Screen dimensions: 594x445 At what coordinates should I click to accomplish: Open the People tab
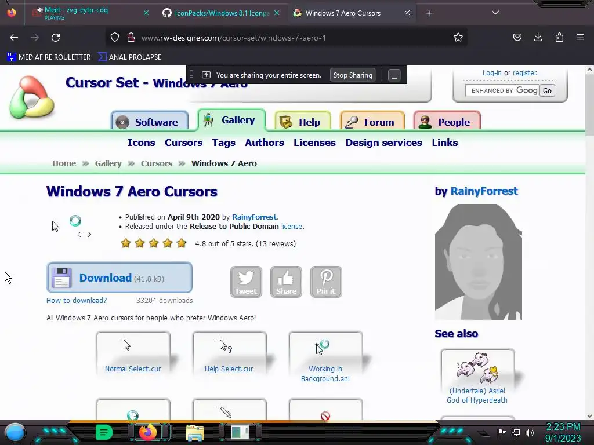(x=447, y=122)
